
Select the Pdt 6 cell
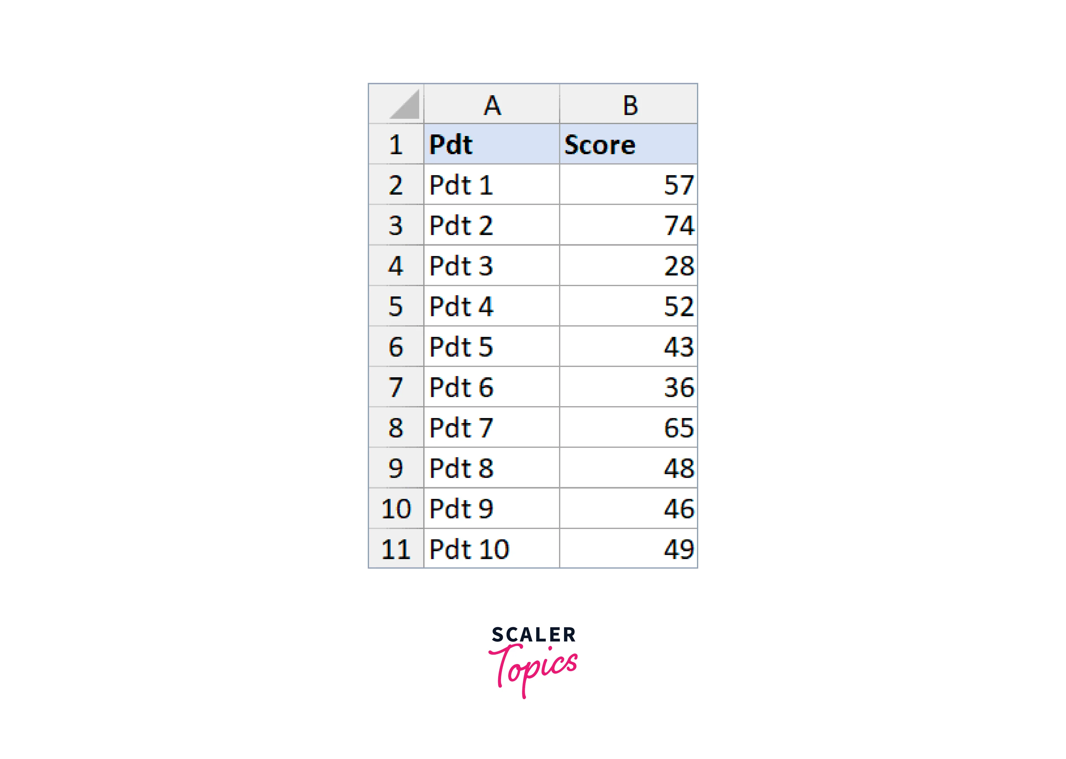tap(491, 387)
